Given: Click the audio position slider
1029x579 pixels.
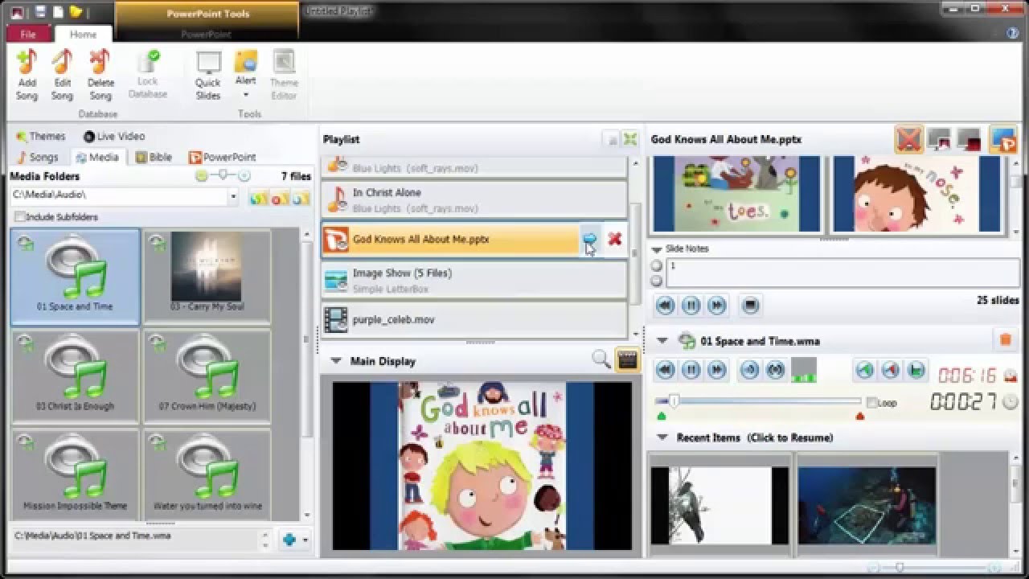Looking at the screenshot, I should coord(758,401).
